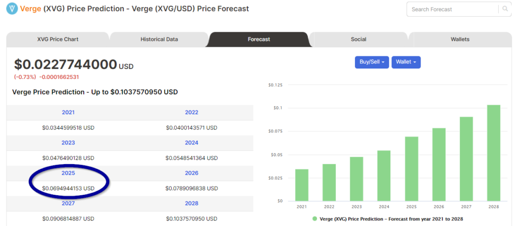Open the Wallet dropdown button
The image size is (517, 226).
[406, 62]
